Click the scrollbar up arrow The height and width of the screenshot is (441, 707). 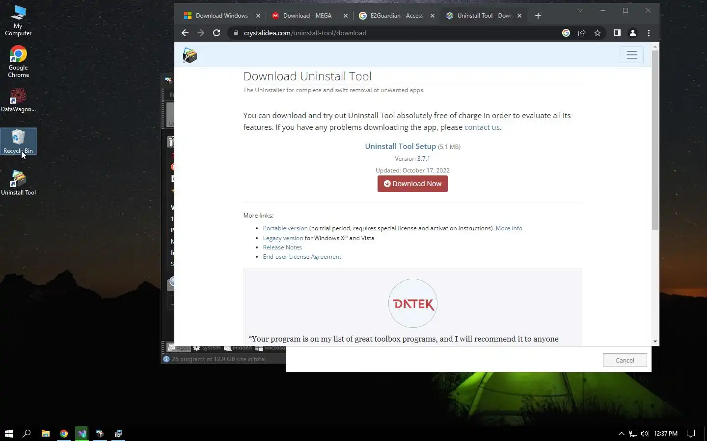coord(655,47)
